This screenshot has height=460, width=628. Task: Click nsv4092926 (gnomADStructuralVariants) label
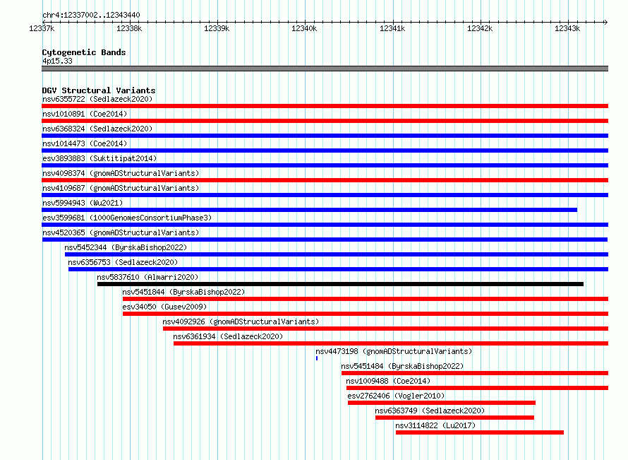[x=241, y=322]
